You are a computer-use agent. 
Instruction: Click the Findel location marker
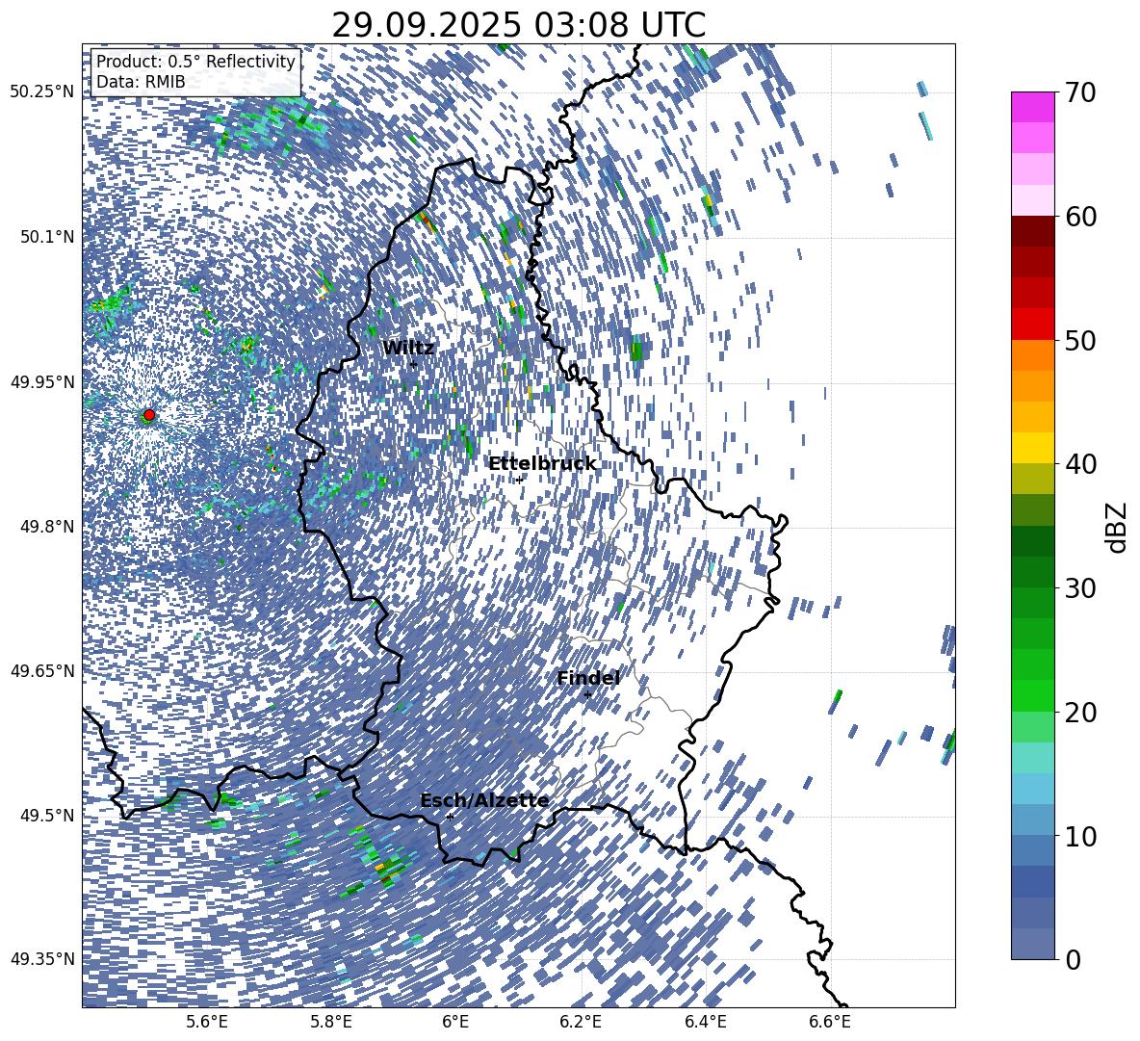[587, 695]
